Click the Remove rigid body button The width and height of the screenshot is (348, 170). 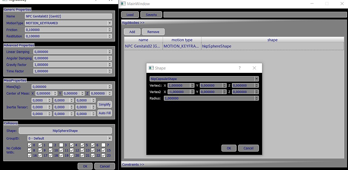pyautogui.click(x=153, y=32)
